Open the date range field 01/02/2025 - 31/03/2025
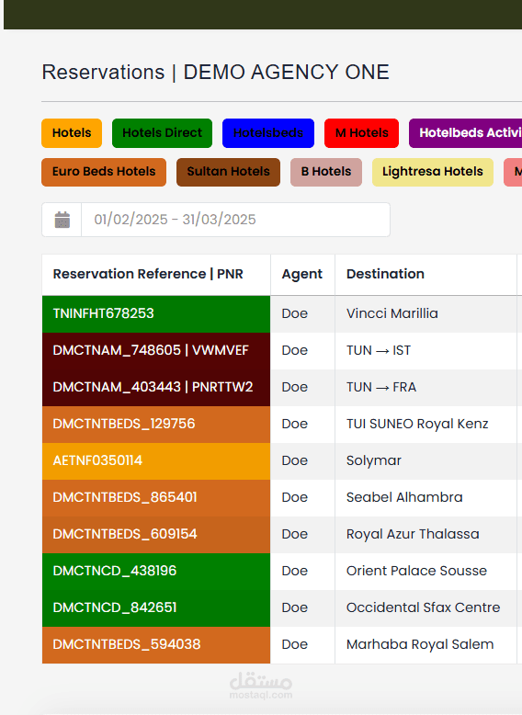This screenshot has width=522, height=715. [235, 220]
